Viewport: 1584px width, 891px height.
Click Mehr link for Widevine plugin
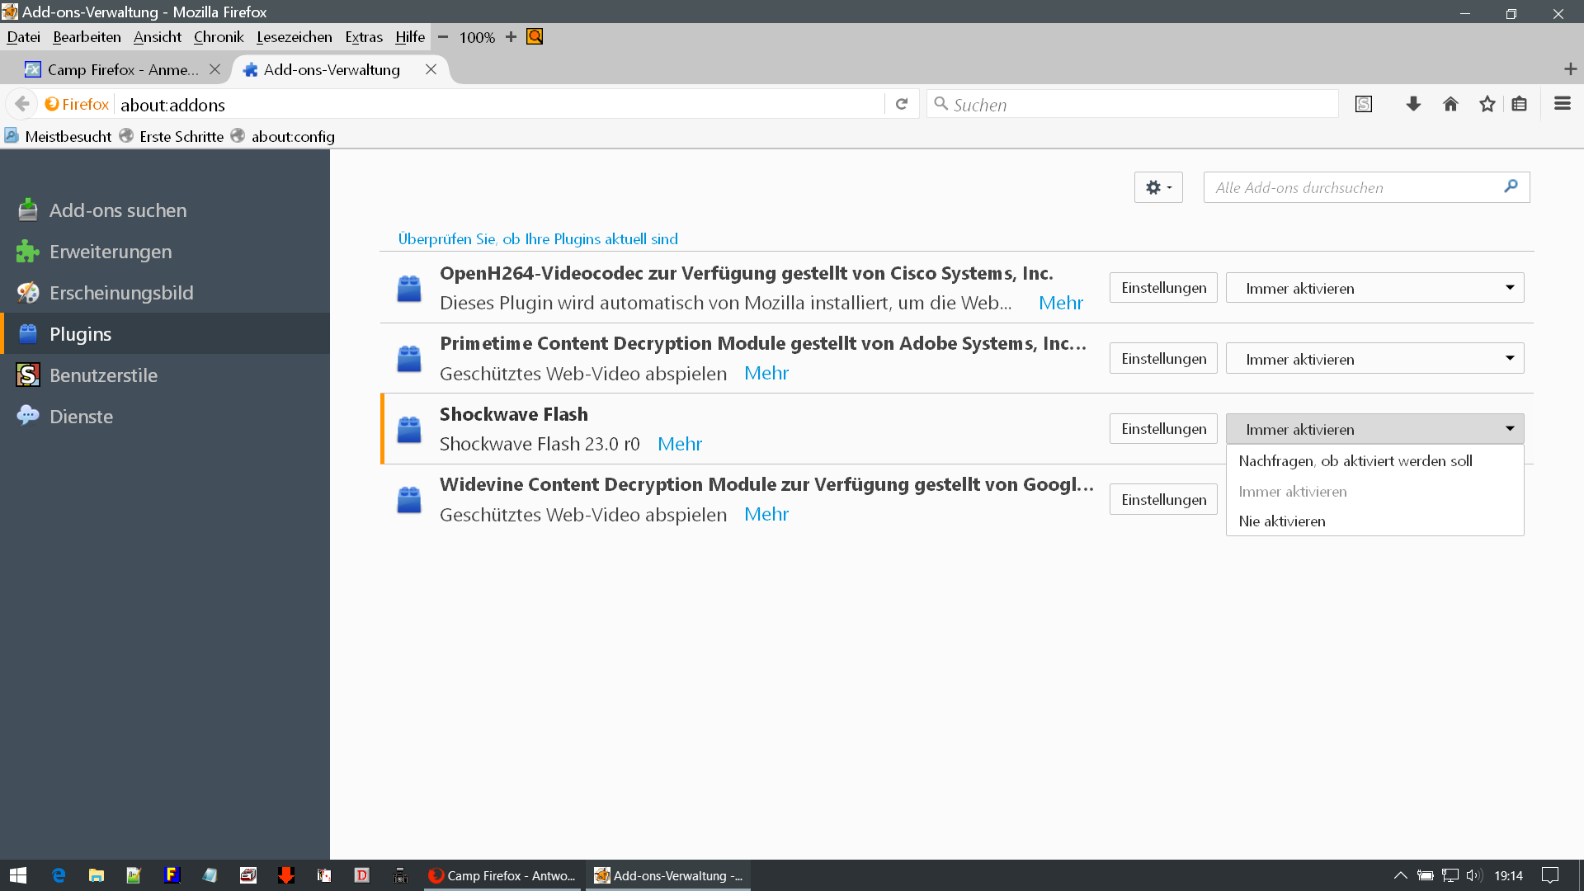point(766,515)
